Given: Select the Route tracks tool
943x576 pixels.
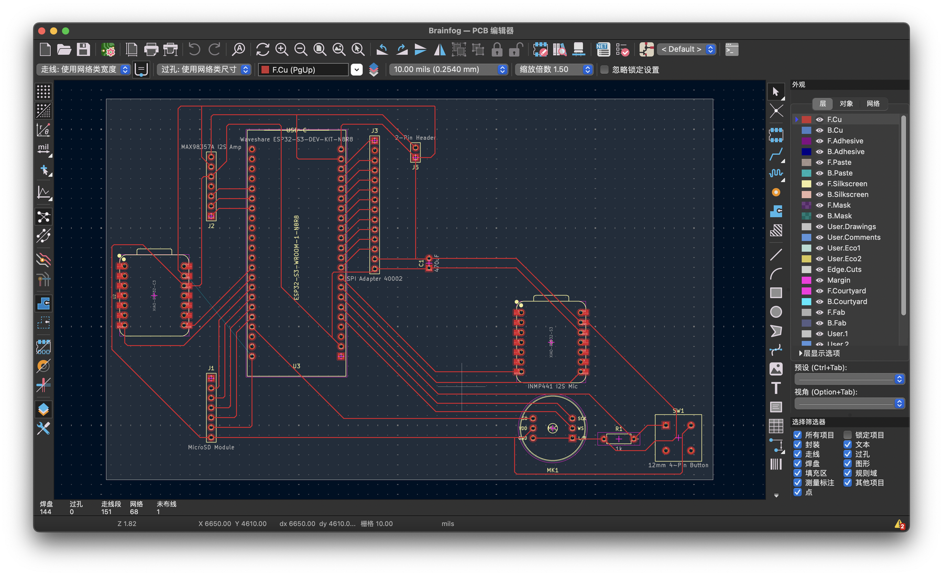Looking at the screenshot, I should (x=776, y=154).
